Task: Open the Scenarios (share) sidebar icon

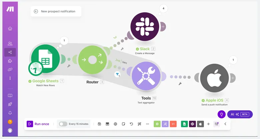Action: pyautogui.click(x=10, y=52)
